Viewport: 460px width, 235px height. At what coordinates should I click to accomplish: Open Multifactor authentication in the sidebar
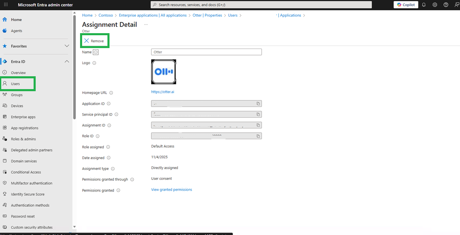(32, 183)
